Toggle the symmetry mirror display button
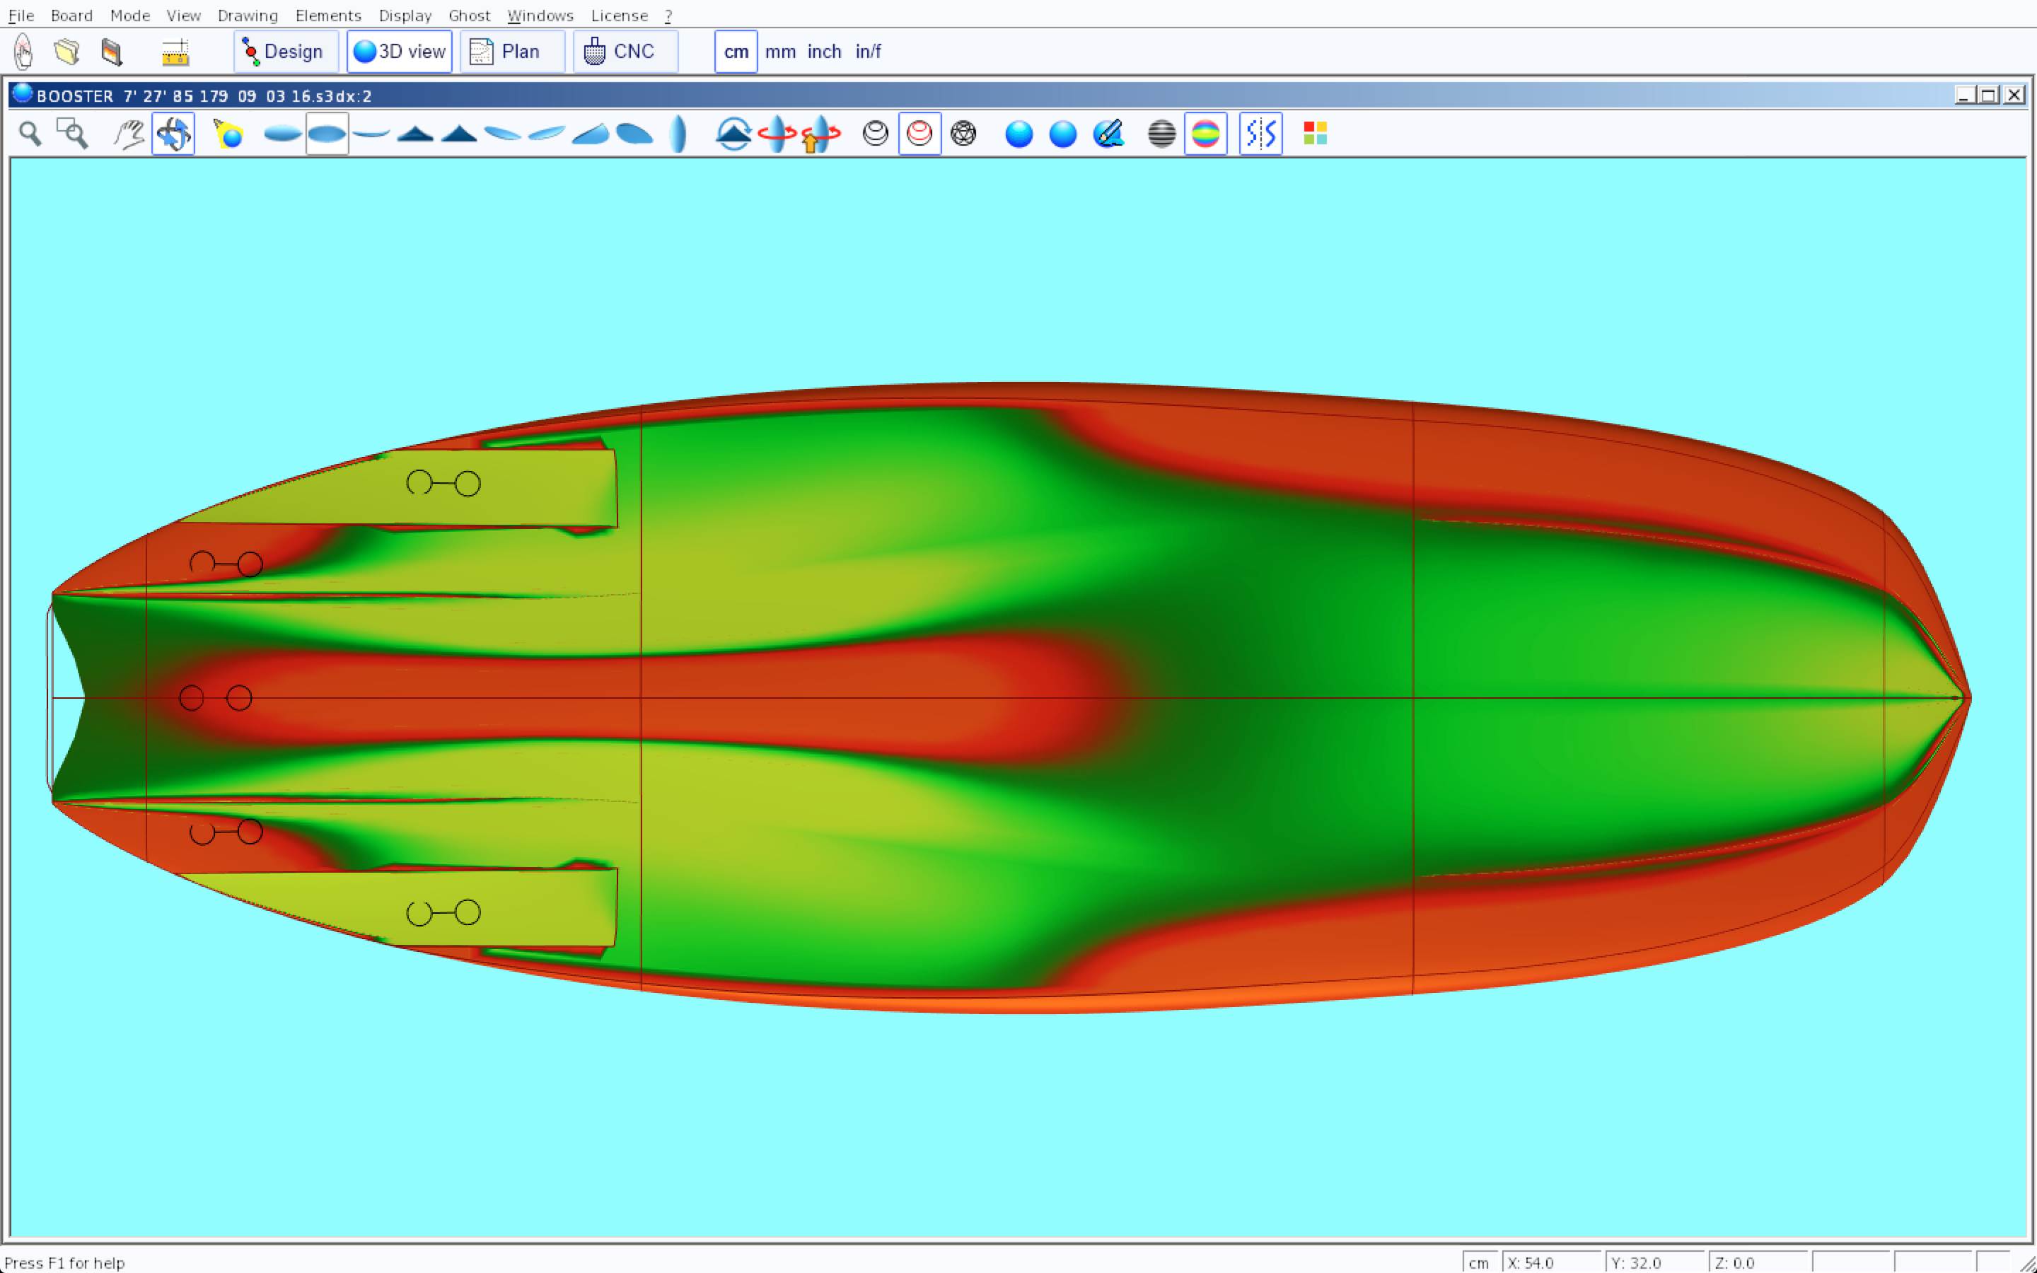Viewport: 2037px width, 1273px height. tap(1260, 134)
